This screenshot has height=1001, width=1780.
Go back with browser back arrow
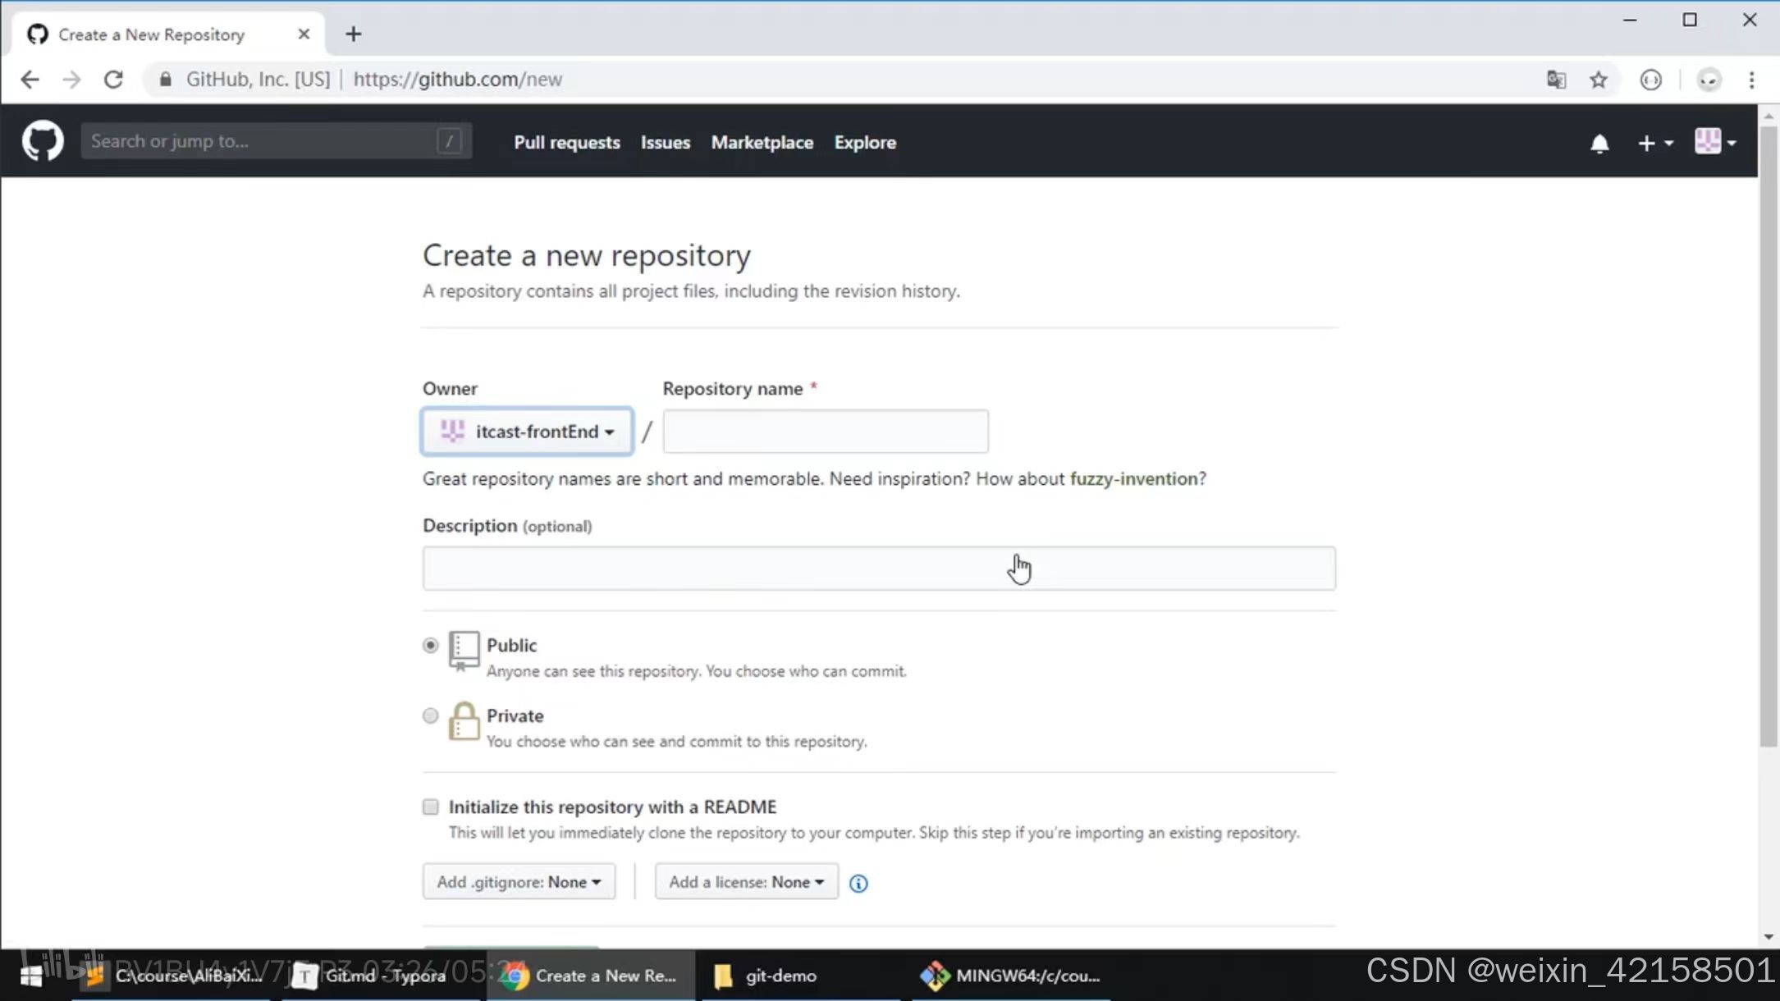point(30,80)
